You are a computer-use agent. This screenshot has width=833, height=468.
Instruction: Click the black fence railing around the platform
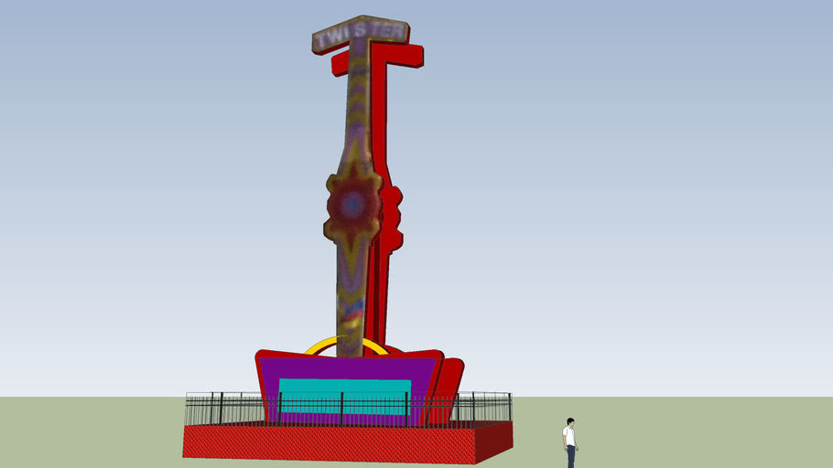(x=348, y=409)
